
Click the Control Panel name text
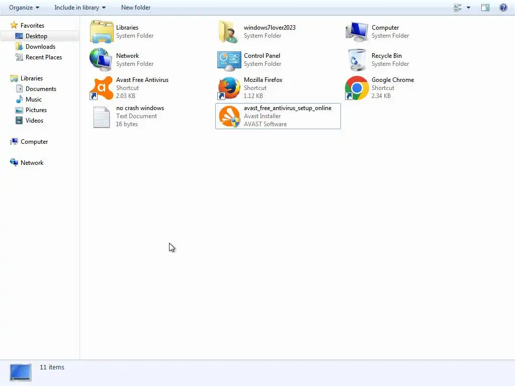[262, 55]
